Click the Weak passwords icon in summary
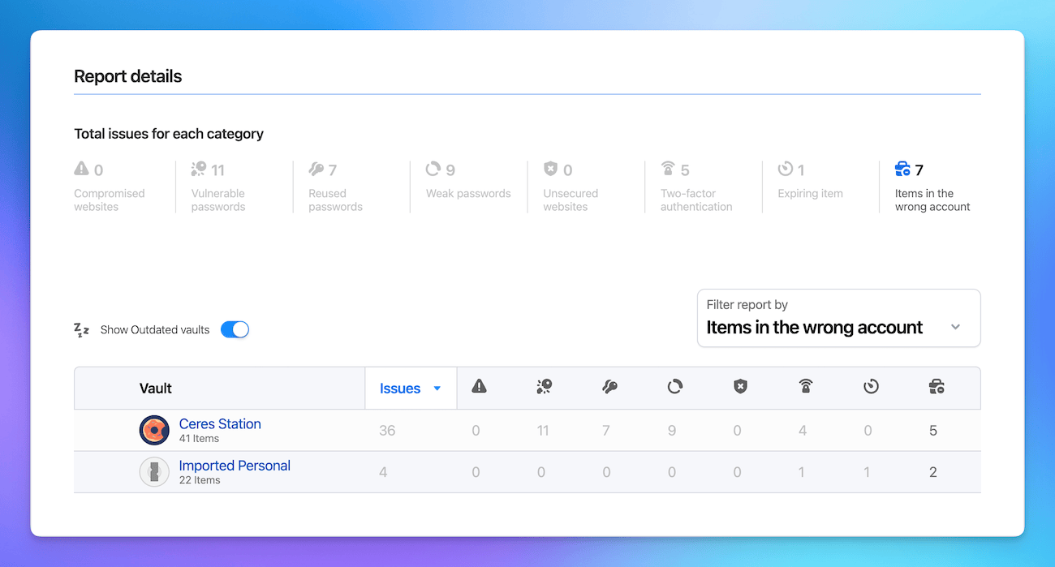Viewport: 1055px width, 567px height. (433, 169)
